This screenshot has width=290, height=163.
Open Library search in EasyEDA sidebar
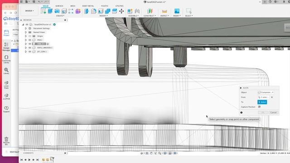(x=6, y=71)
